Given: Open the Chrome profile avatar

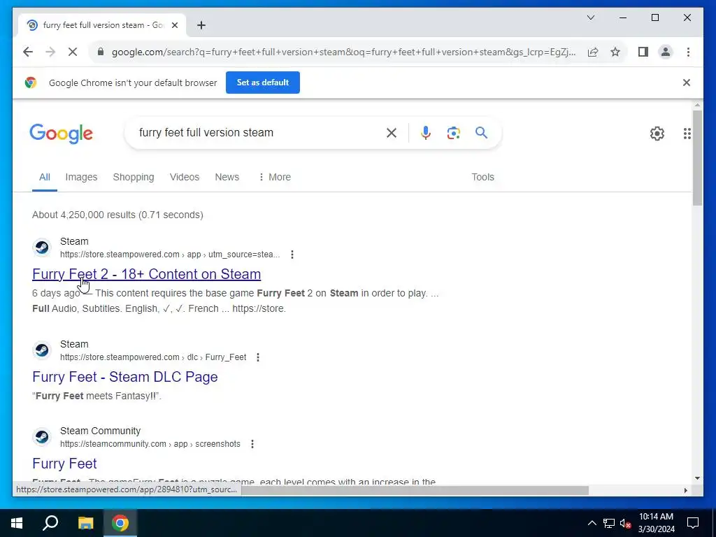Looking at the screenshot, I should tap(666, 52).
